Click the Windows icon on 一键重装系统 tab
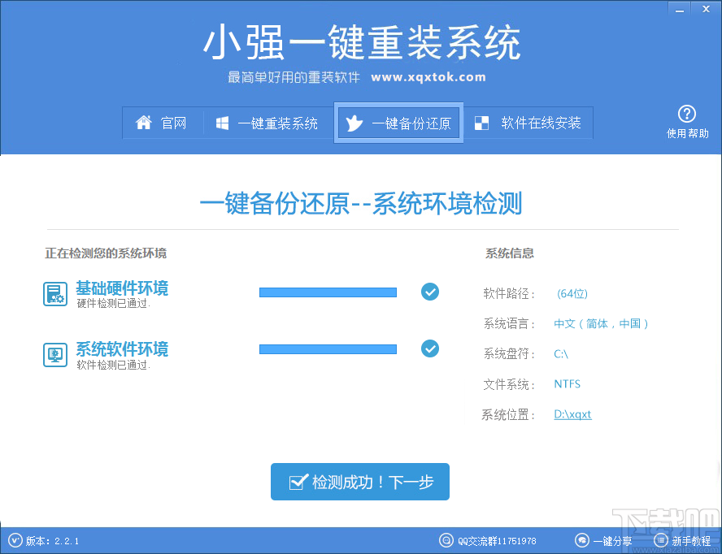 point(220,123)
